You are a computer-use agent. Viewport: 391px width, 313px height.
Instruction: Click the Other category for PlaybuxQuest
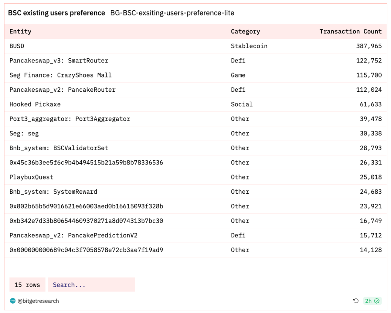pos(240,177)
